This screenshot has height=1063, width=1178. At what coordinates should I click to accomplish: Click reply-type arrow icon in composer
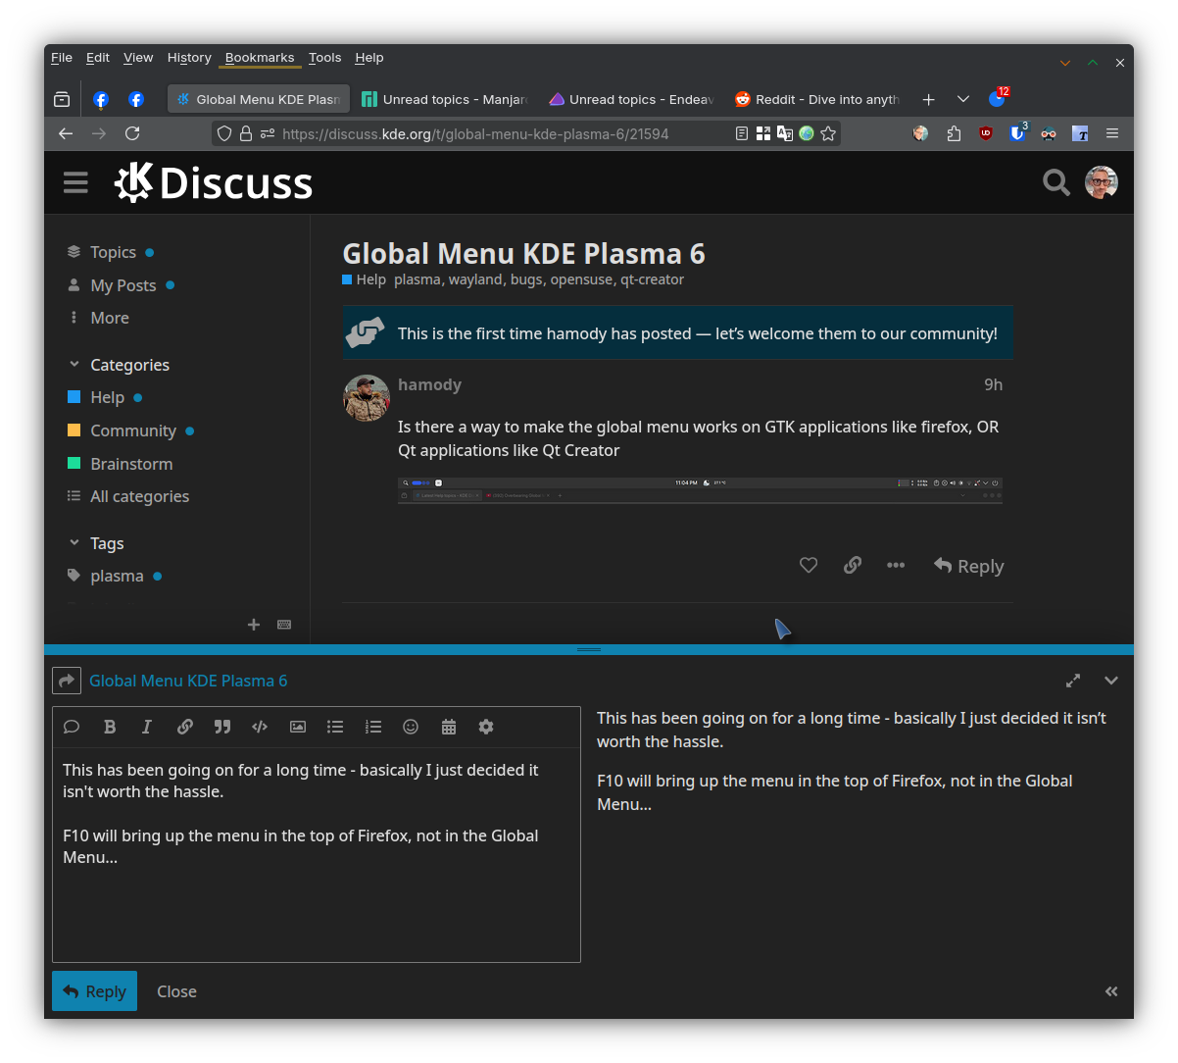point(66,681)
